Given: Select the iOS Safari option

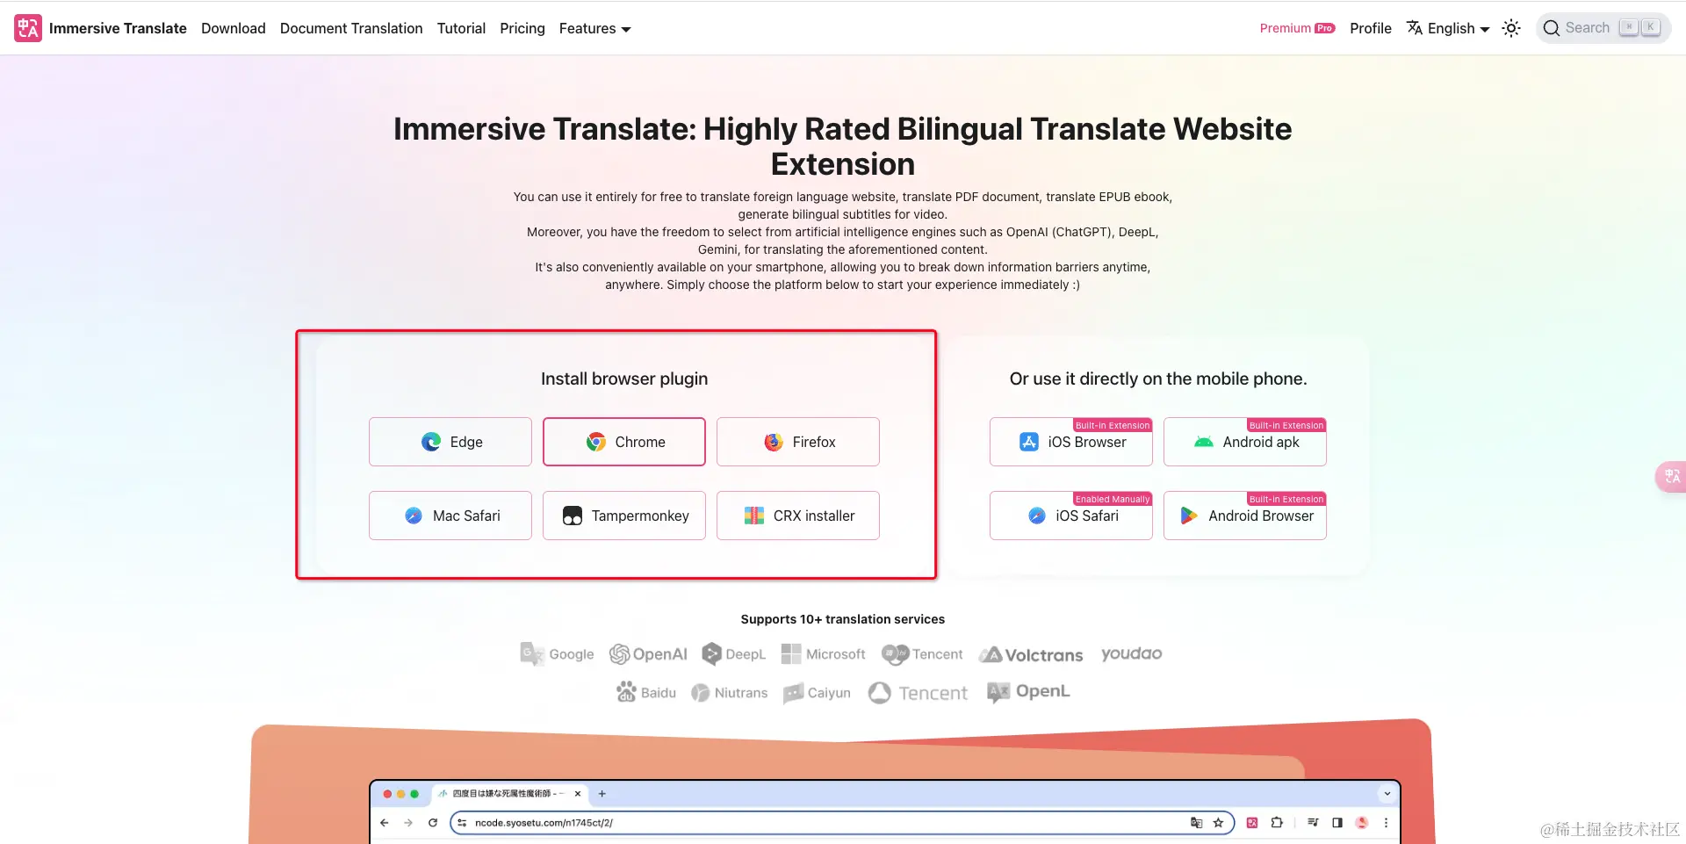Looking at the screenshot, I should pos(1071,516).
